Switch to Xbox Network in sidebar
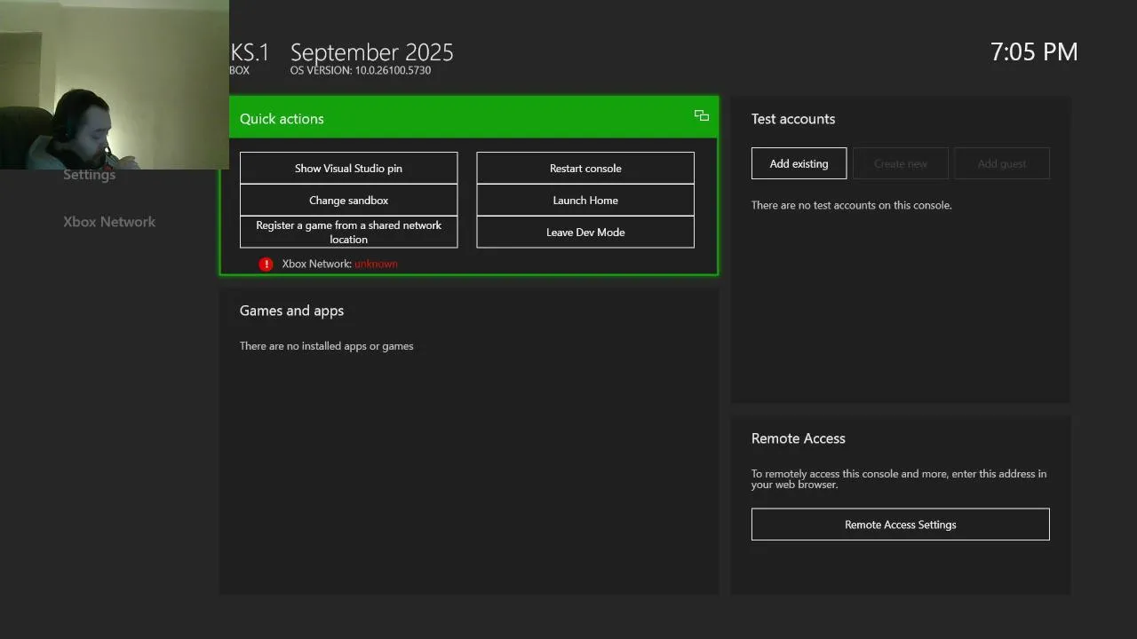This screenshot has width=1137, height=639. click(109, 222)
